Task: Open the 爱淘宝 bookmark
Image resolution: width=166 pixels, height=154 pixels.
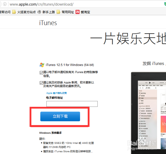Action: (x=83, y=12)
